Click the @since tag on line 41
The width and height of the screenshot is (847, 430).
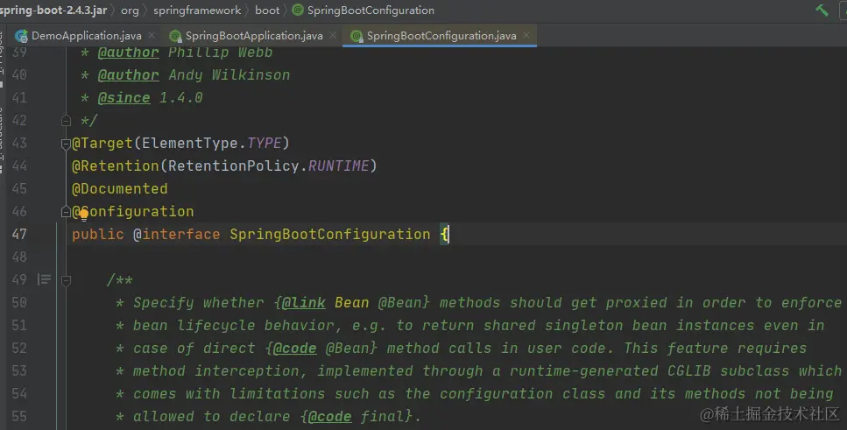124,98
